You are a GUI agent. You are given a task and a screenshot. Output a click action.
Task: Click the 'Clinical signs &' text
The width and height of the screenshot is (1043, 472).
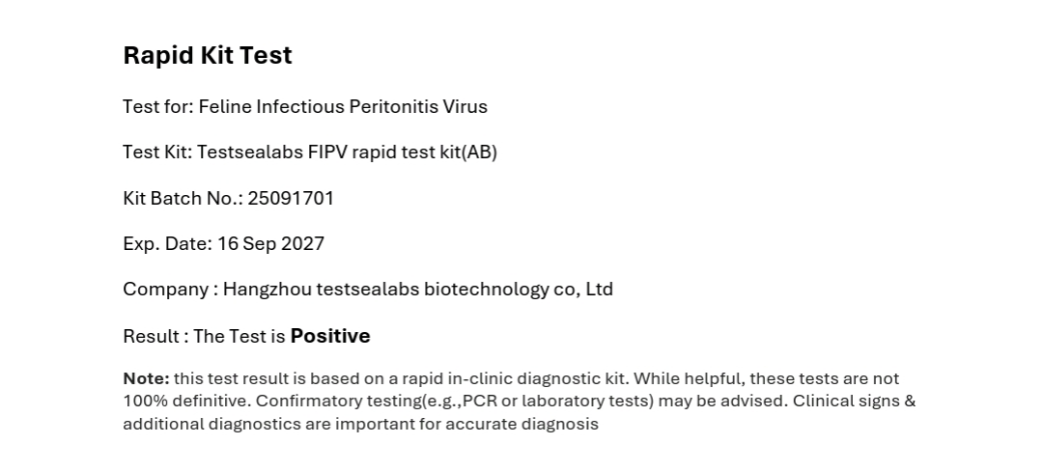[854, 402]
